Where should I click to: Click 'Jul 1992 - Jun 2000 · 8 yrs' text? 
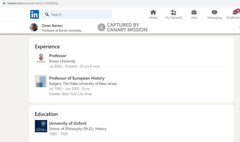[x=69, y=89]
